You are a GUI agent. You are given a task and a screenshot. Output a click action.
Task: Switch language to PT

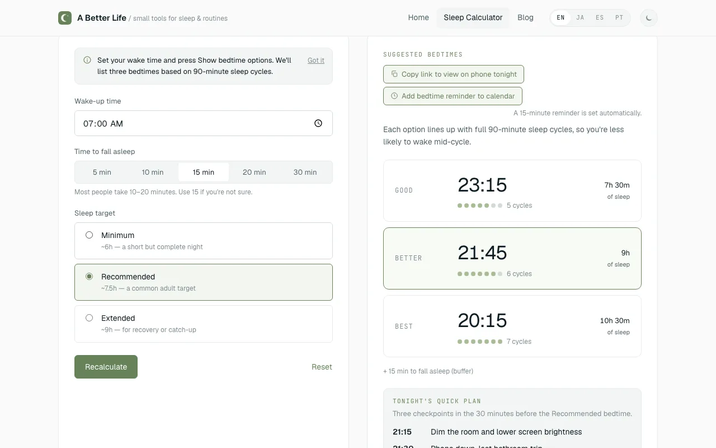pyautogui.click(x=619, y=18)
